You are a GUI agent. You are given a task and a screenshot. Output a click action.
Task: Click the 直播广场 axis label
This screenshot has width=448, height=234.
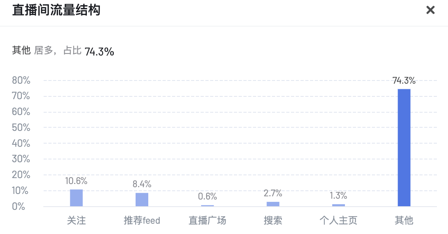coord(207,220)
